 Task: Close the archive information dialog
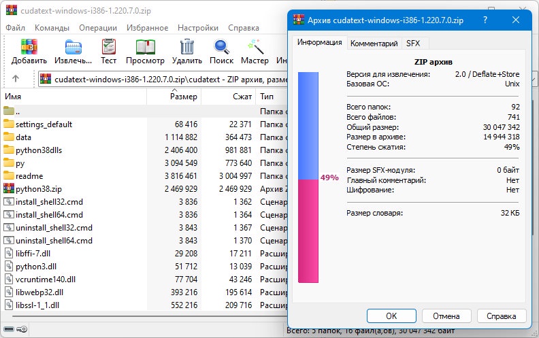(516, 20)
